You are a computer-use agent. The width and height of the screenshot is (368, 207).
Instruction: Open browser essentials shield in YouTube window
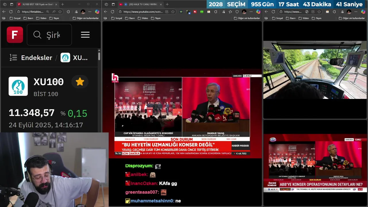pyautogui.click(x=237, y=11)
